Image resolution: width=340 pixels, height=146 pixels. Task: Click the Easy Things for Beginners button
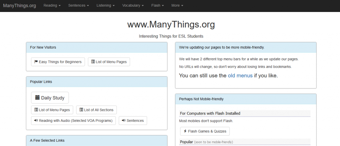coord(58,62)
